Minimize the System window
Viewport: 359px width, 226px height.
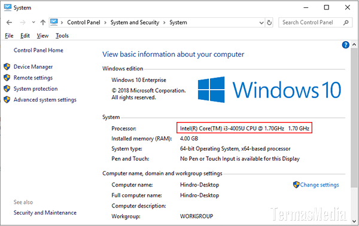[x=306, y=8]
